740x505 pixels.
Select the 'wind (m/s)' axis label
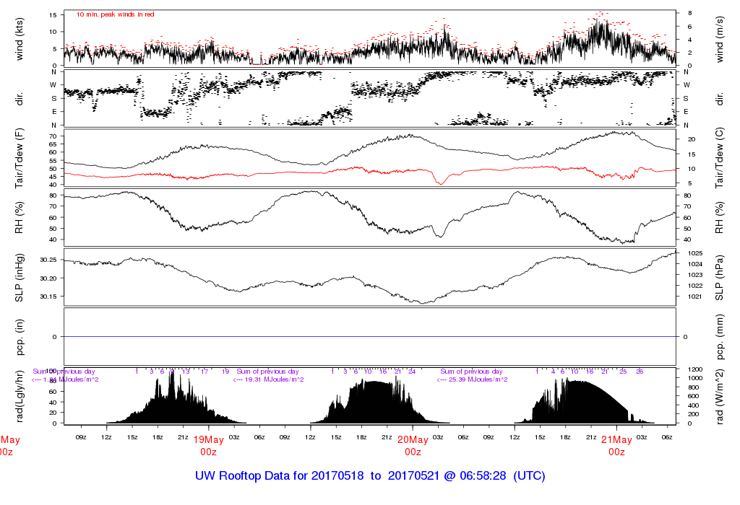click(x=719, y=39)
